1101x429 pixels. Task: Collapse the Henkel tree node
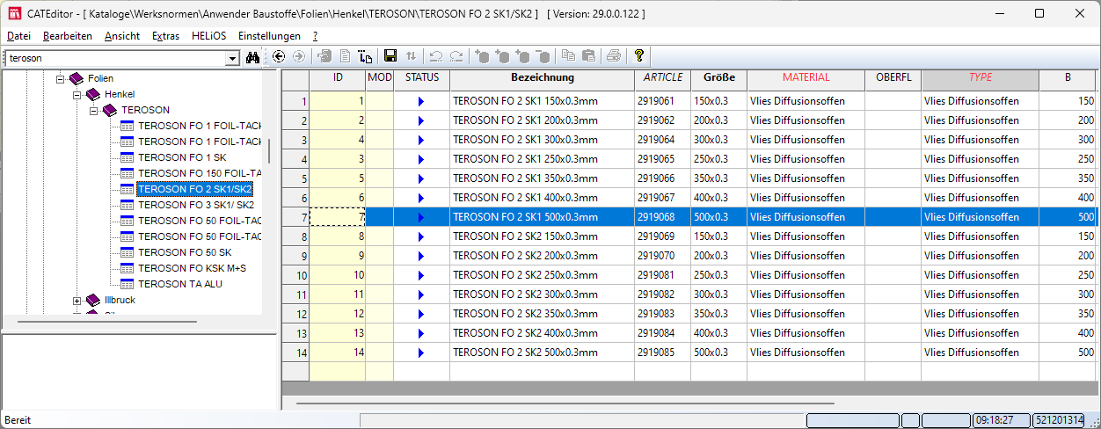pos(77,94)
